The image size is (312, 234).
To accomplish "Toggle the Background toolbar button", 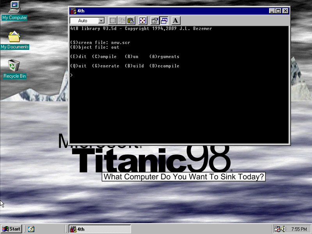I will (164, 21).
